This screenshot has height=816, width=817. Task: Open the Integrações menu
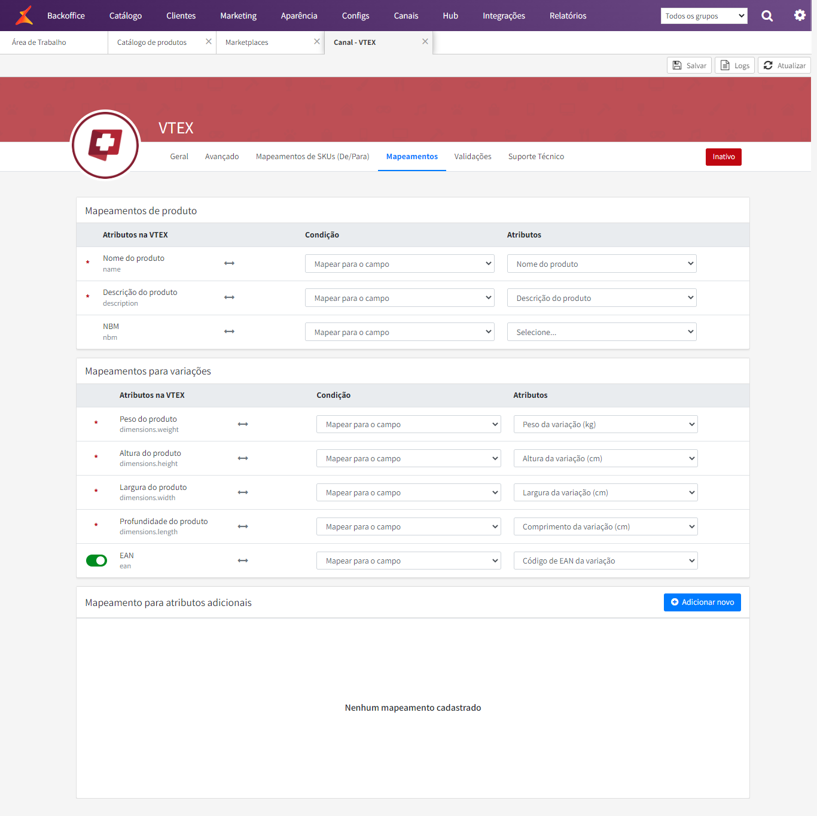(x=504, y=16)
